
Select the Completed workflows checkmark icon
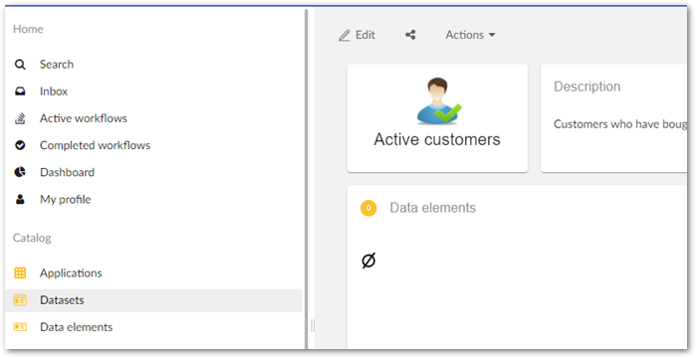coord(20,145)
